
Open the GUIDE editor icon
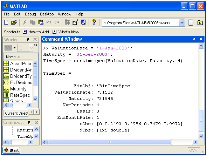click(75, 22)
